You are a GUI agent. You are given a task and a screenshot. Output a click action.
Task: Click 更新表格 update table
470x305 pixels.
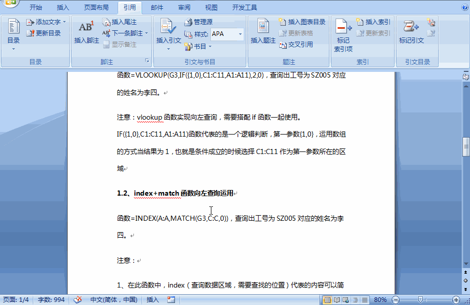pyautogui.click(x=296, y=33)
